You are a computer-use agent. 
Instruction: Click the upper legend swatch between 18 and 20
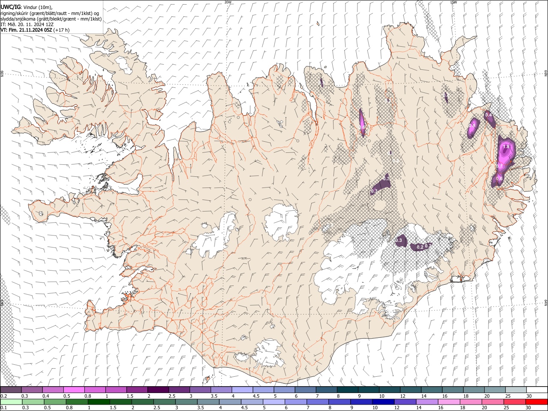474,390
